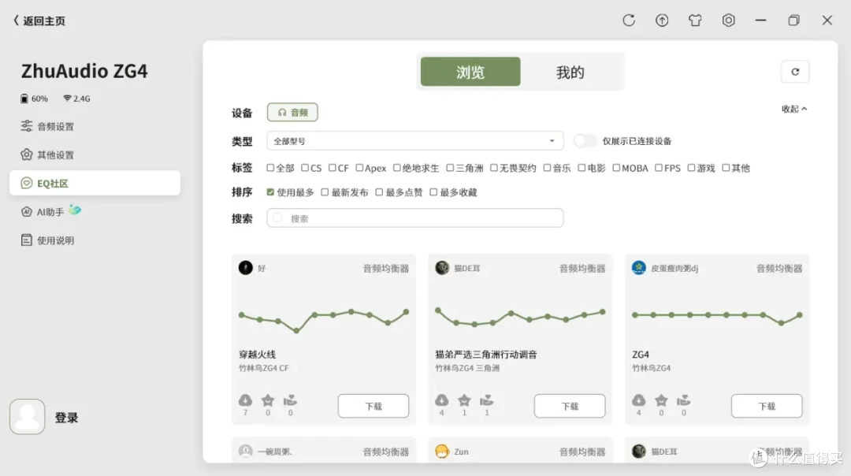Switch to the 浏览 tab
The image size is (851, 476).
[470, 72]
